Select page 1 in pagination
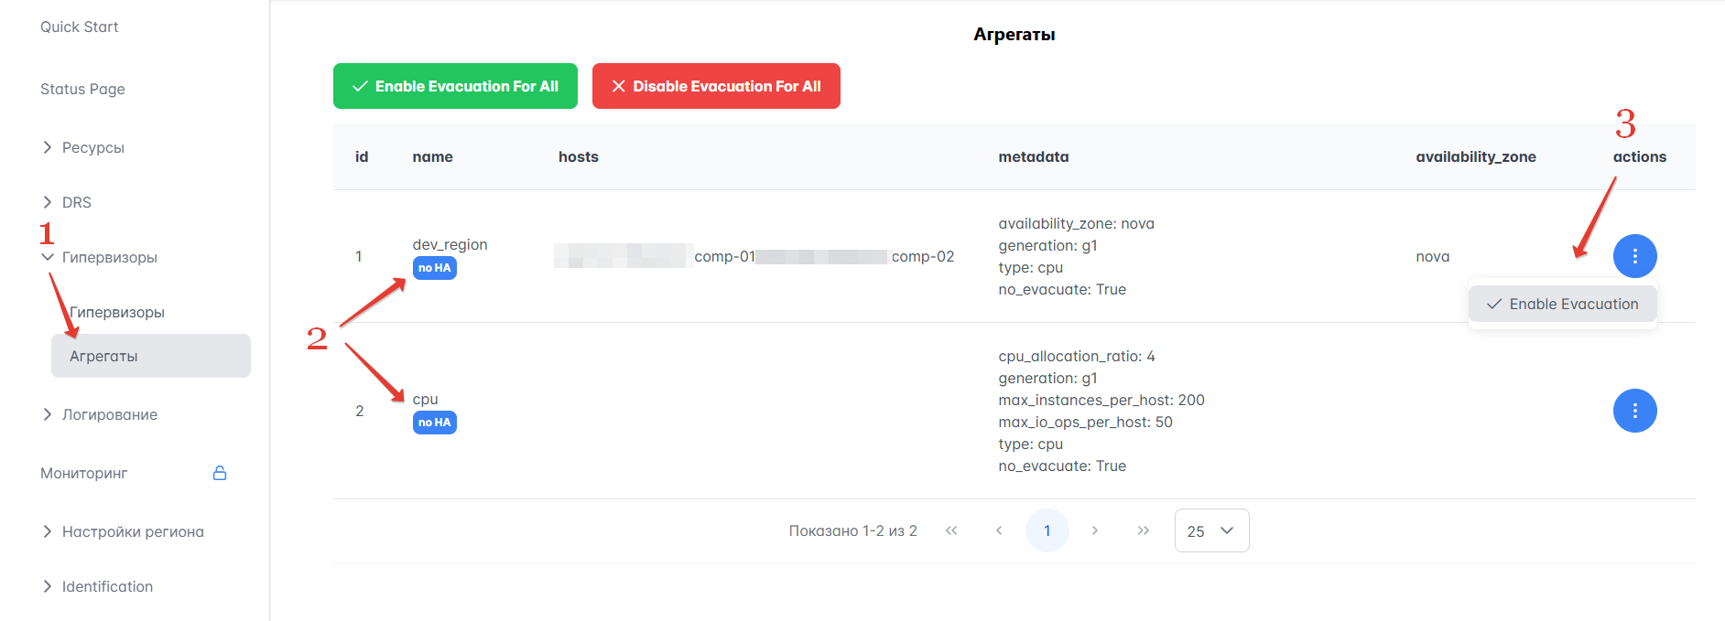Viewport: 1725px width, 621px height. (x=1047, y=530)
